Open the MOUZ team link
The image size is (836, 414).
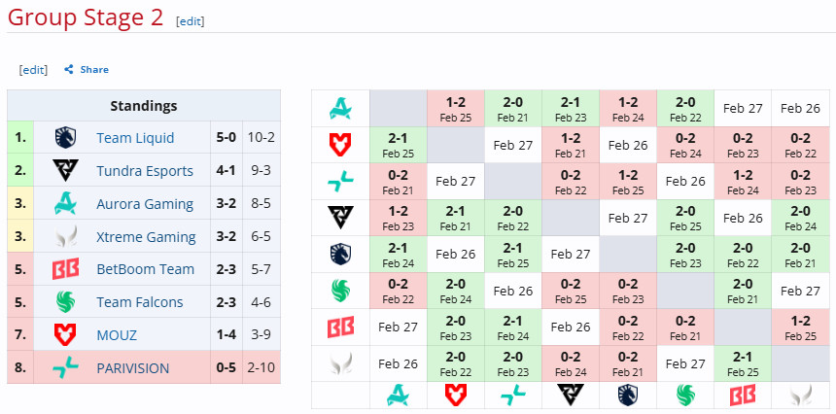[117, 335]
